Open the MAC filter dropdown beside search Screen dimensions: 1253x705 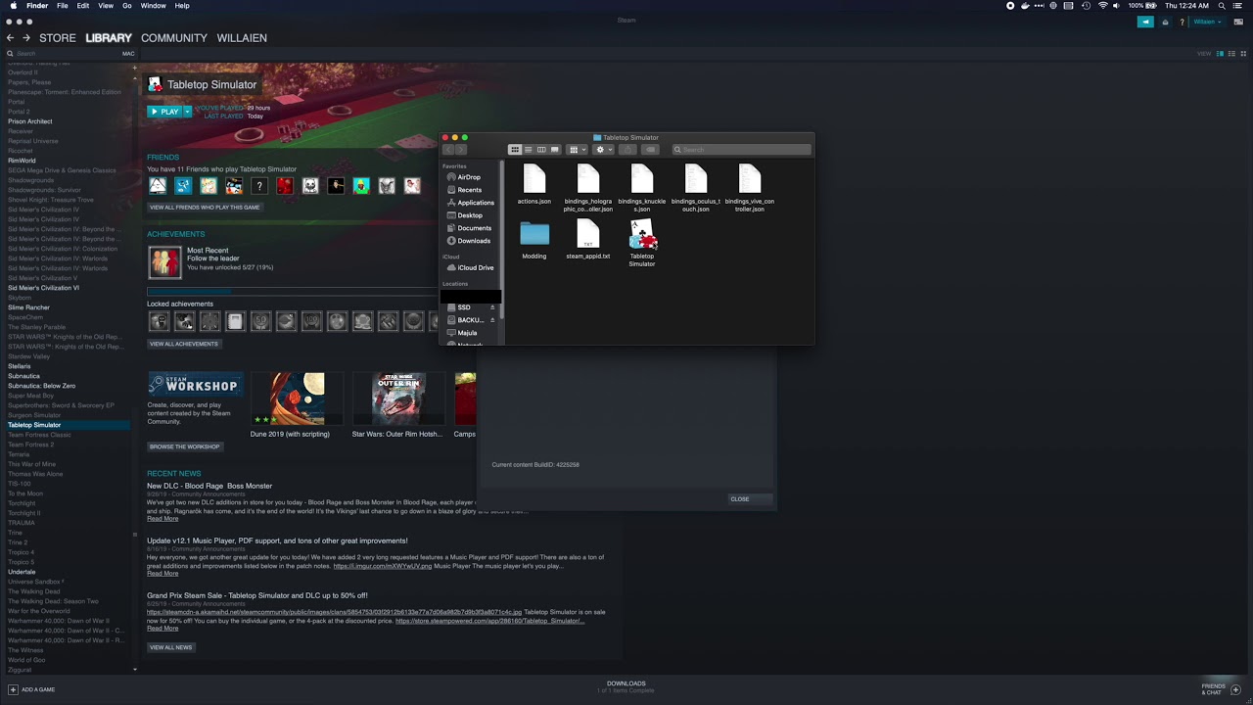(x=128, y=54)
